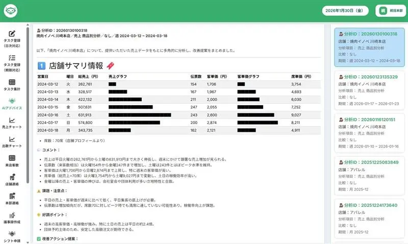Click the 2,874 客単価 value
Viewport: 408px width, 244px height.
(212, 123)
